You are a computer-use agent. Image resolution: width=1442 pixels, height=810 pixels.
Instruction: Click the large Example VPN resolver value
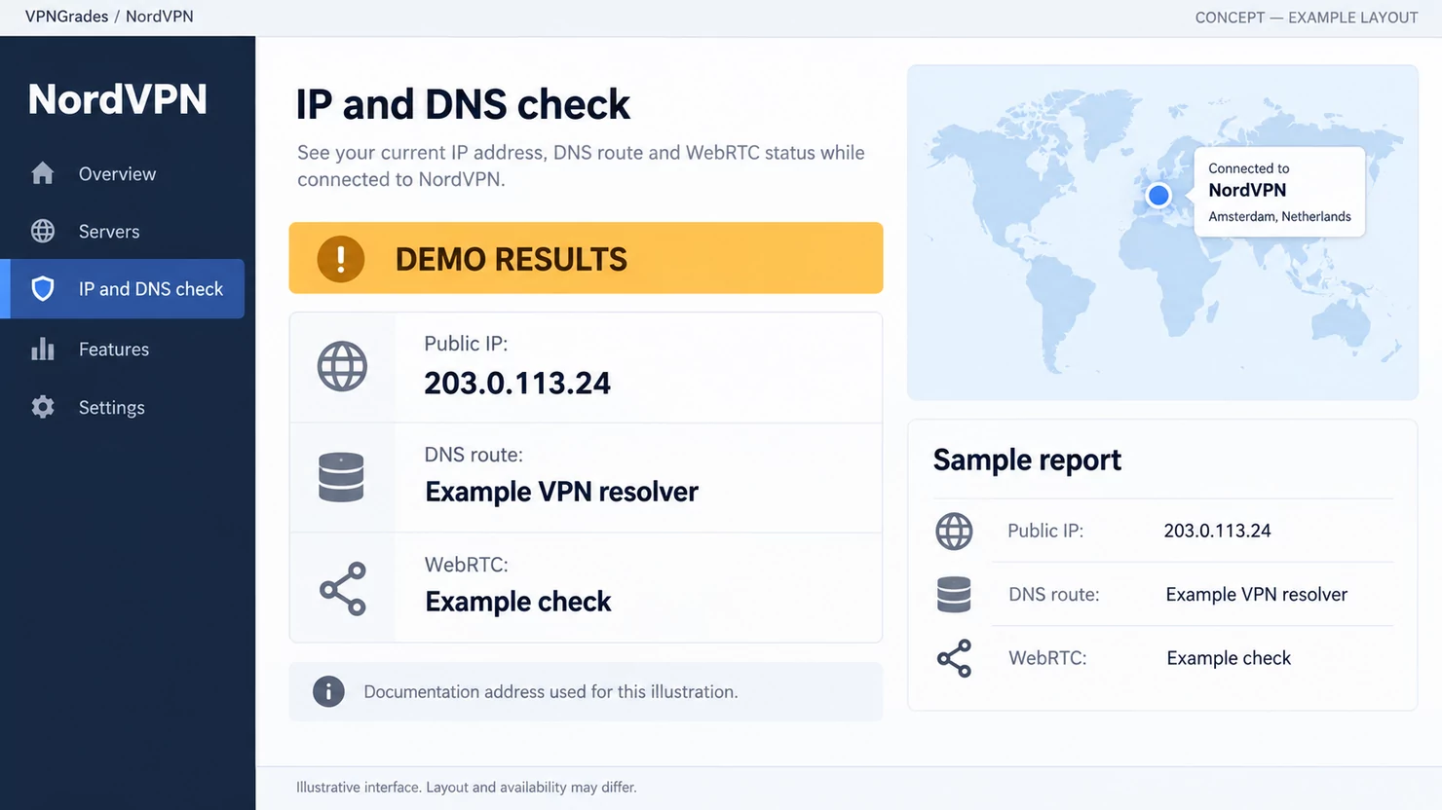pyautogui.click(x=561, y=492)
